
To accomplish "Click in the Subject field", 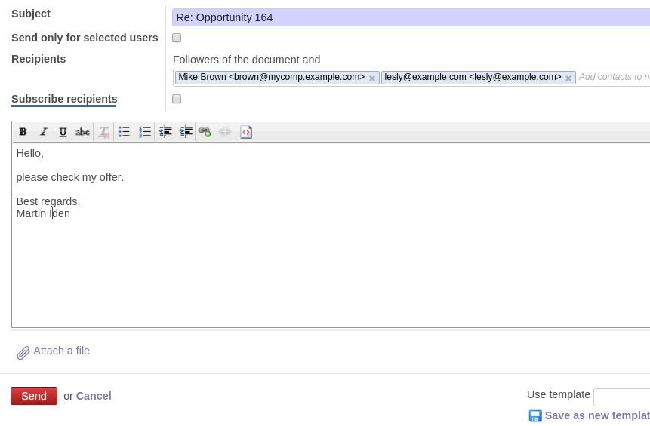I will pos(408,17).
